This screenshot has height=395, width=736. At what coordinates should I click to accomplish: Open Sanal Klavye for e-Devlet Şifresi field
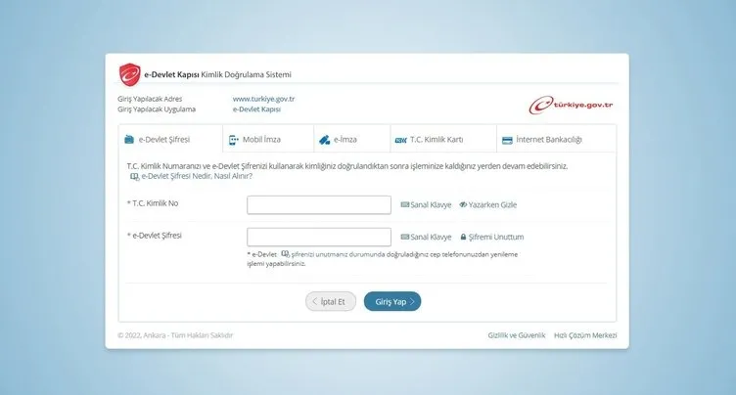point(426,237)
